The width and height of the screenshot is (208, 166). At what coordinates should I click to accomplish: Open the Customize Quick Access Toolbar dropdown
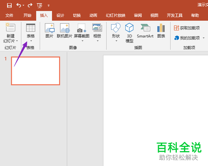click(x=49, y=5)
